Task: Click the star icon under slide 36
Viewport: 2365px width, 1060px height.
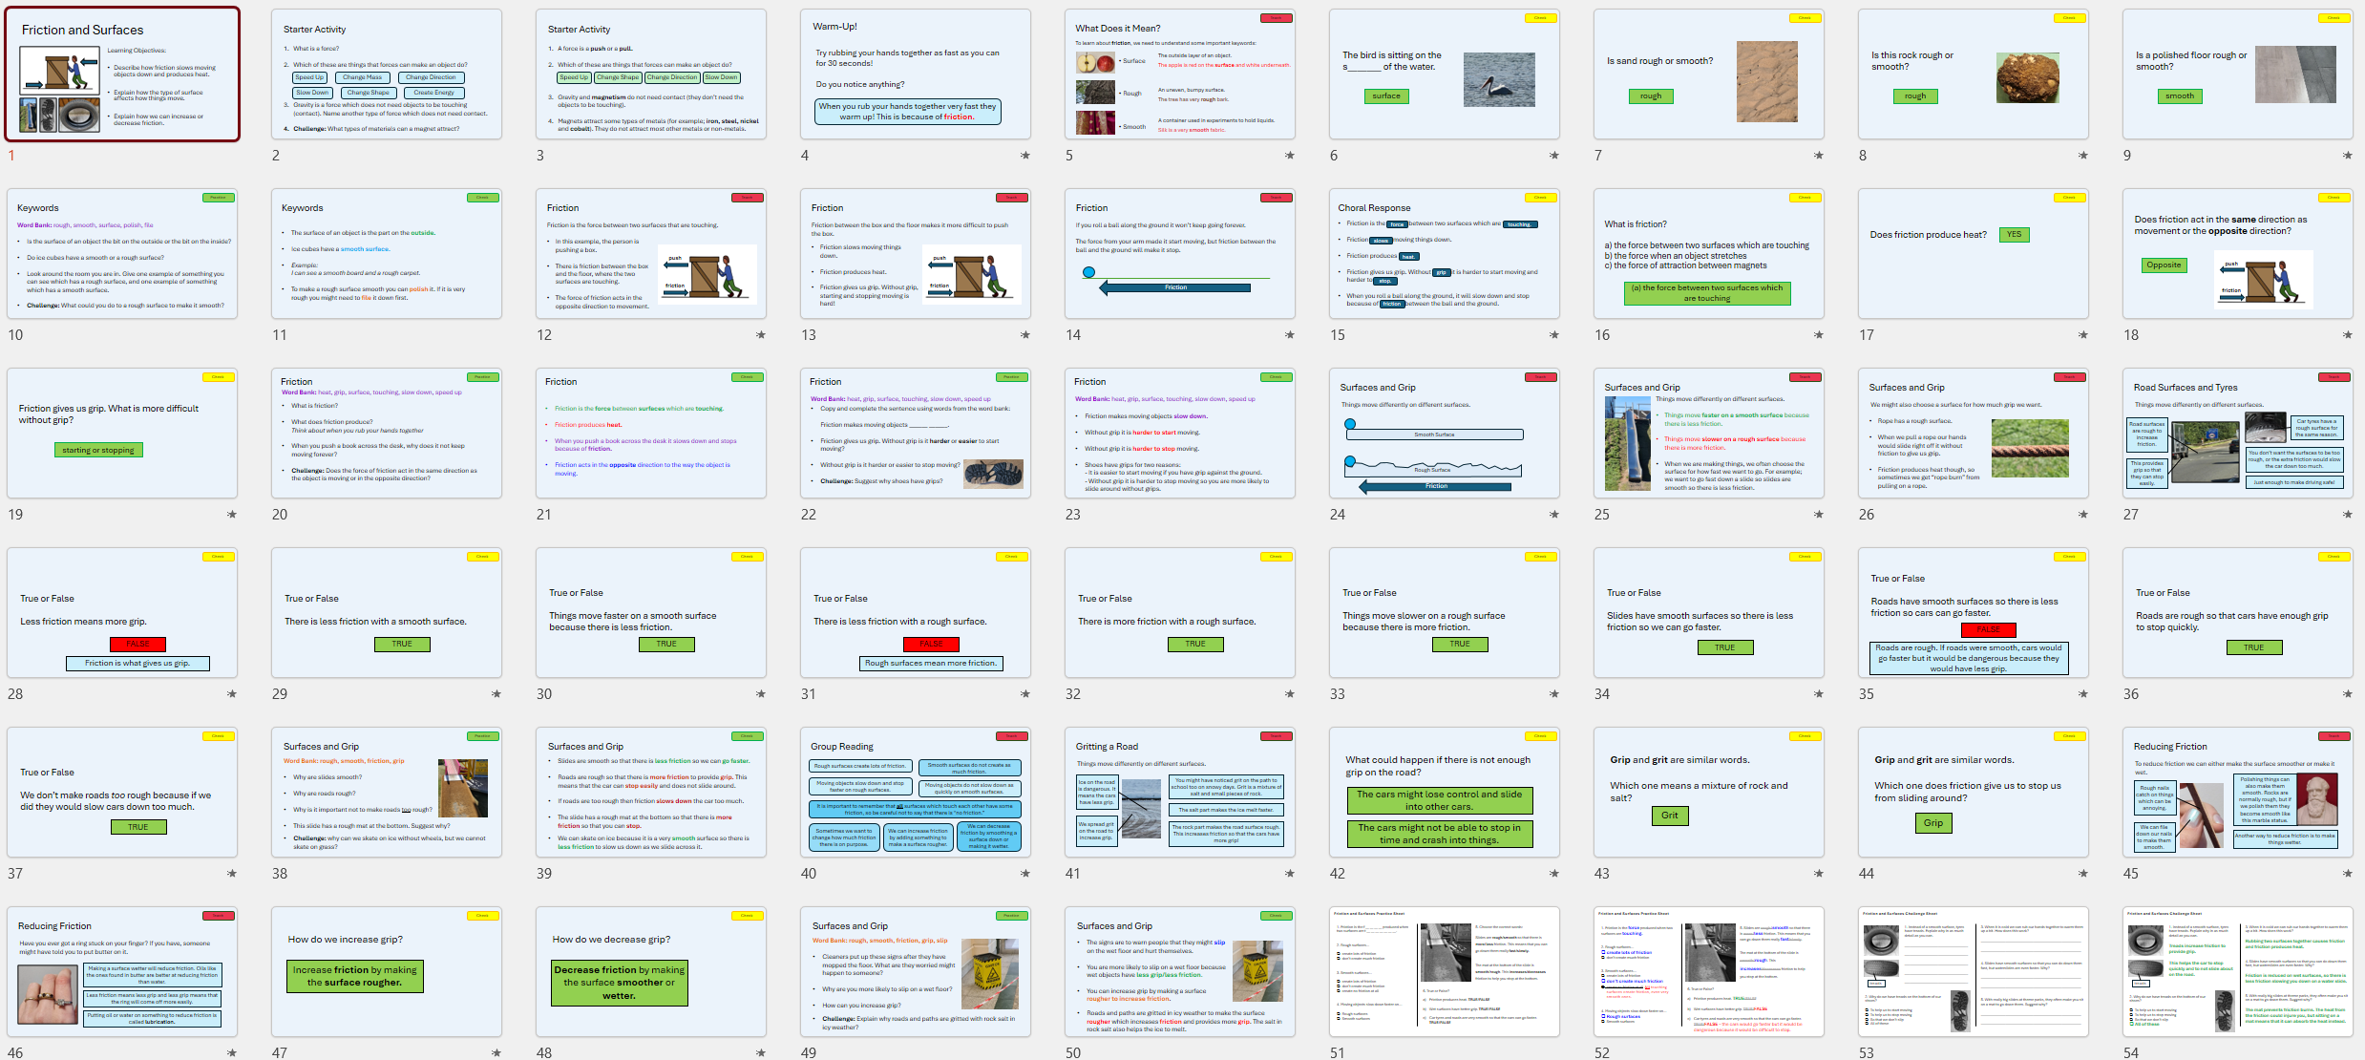Action: 2348,693
